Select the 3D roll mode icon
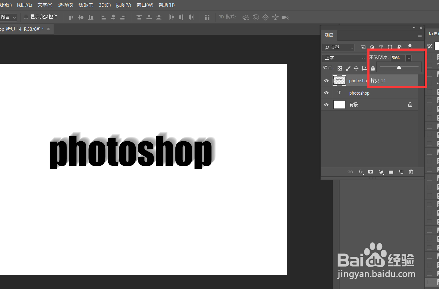 pos(256,17)
